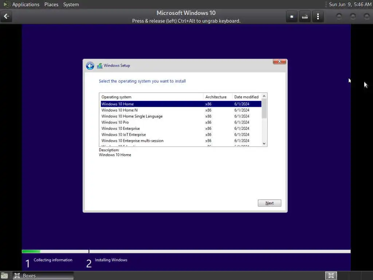The image size is (373, 280).
Task: Open keyboard shortcuts icon in the Boxes toolbar
Action: tap(305, 16)
